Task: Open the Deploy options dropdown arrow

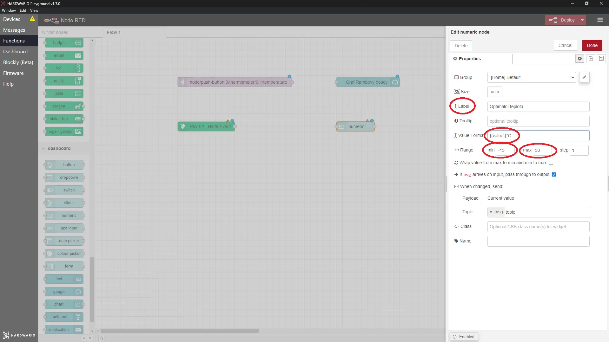Action: coord(582,20)
